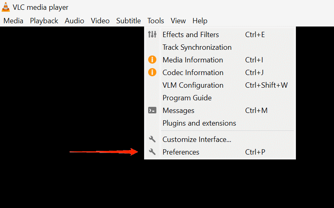Image resolution: width=334 pixels, height=208 pixels.
Task: Select Plugins and extensions entry
Action: coord(199,123)
